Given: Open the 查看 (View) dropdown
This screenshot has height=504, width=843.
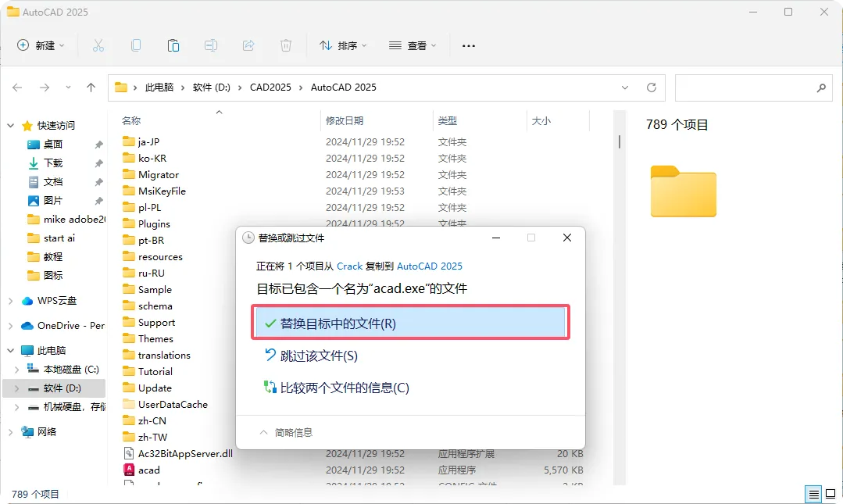Looking at the screenshot, I should [x=413, y=46].
